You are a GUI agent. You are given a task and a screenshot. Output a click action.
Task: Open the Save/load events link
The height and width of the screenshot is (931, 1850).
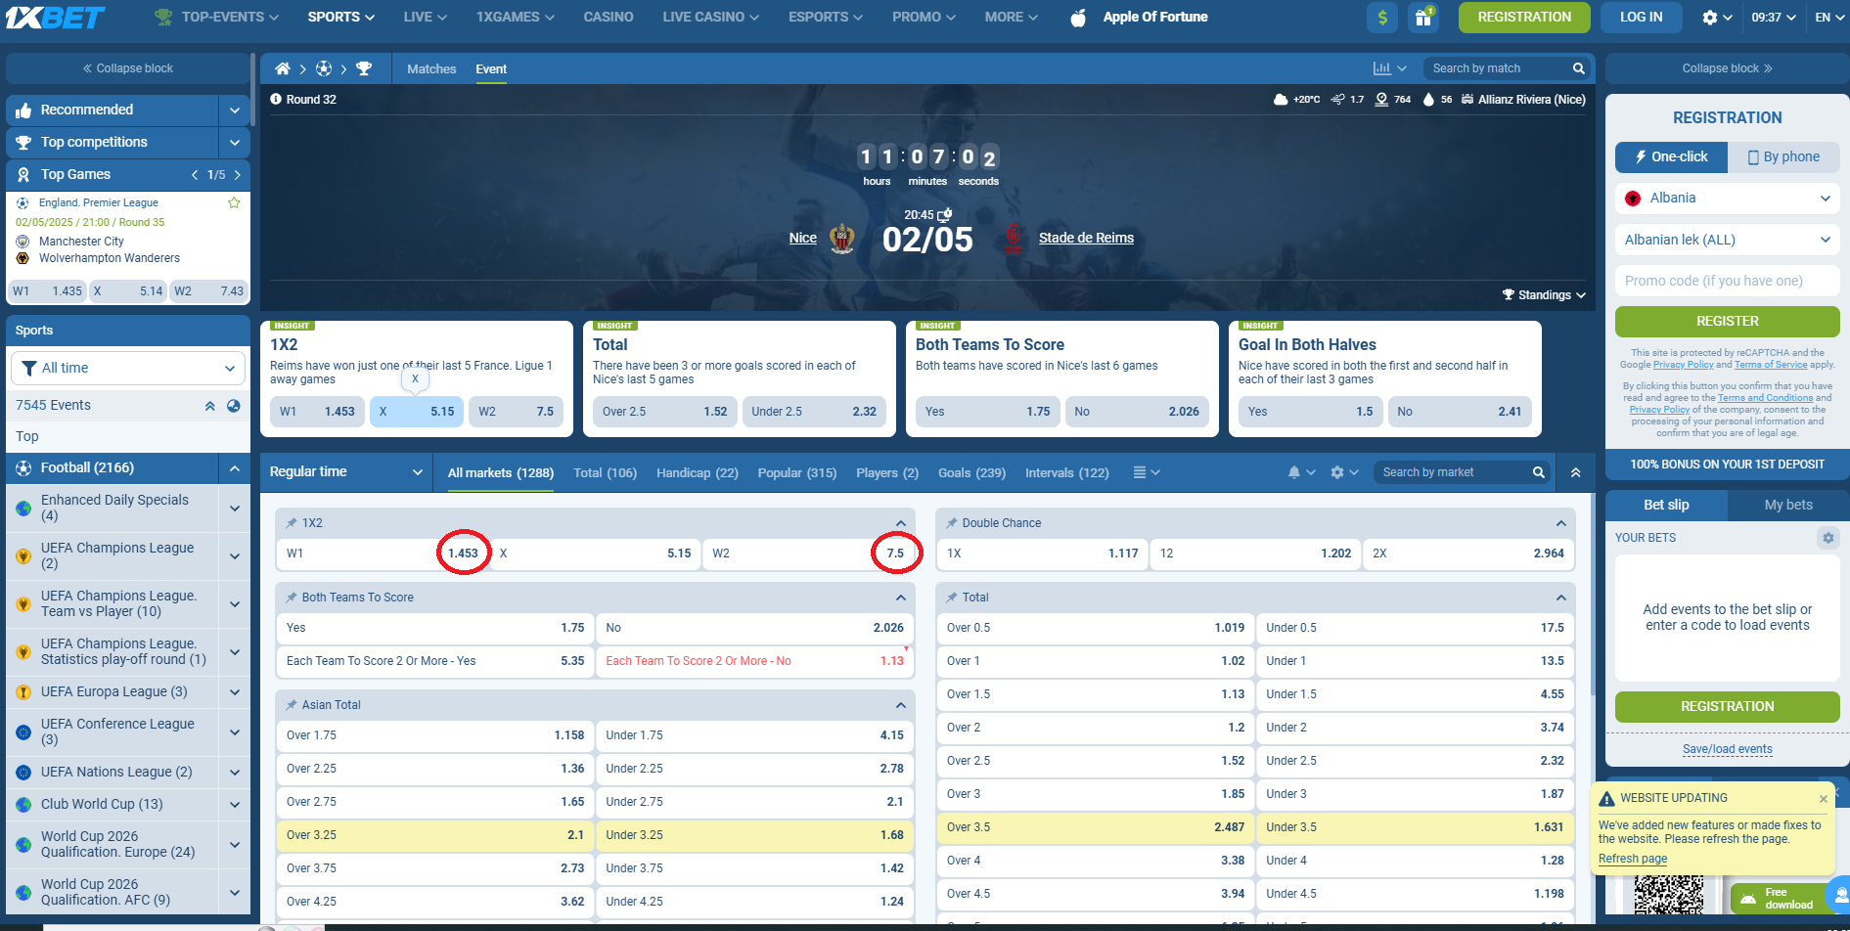pos(1727,749)
